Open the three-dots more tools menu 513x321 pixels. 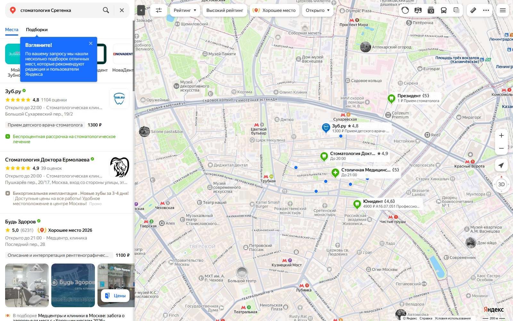[x=486, y=10]
